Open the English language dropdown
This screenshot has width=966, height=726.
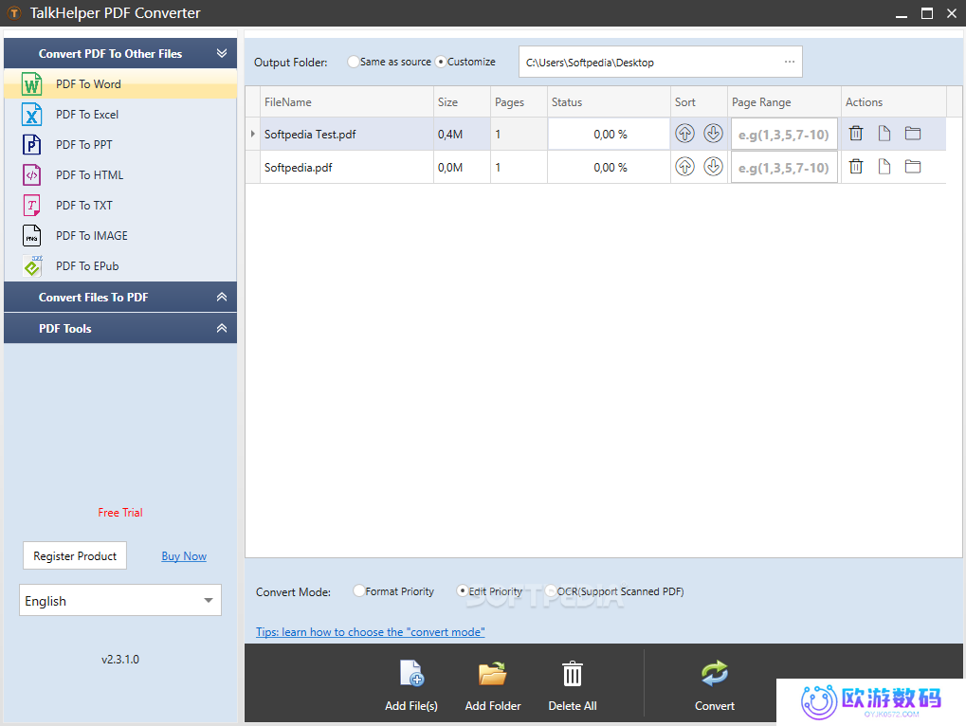click(120, 600)
